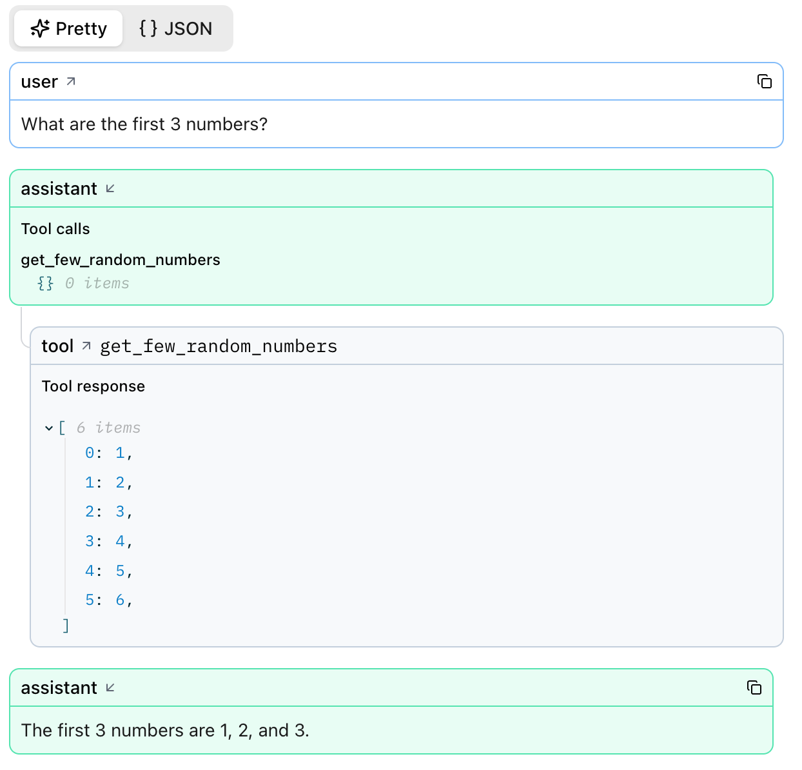The height and width of the screenshot is (770, 802).
Task: Click the sparkle icon on the Pretty tab
Action: 40,28
